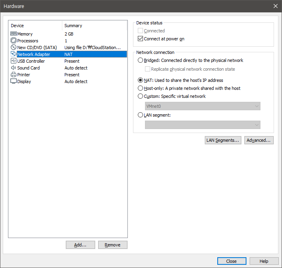
Task: Open Advanced network settings
Action: pyautogui.click(x=259, y=140)
